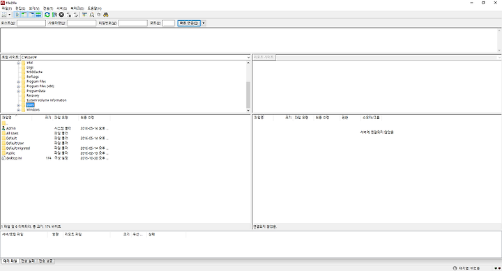Select the PerfLogs folder in tree
502x271 pixels.
pos(32,77)
